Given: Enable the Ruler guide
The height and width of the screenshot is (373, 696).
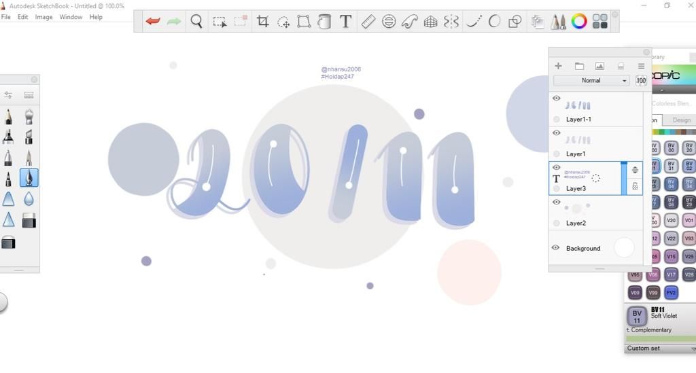Looking at the screenshot, I should click(368, 21).
